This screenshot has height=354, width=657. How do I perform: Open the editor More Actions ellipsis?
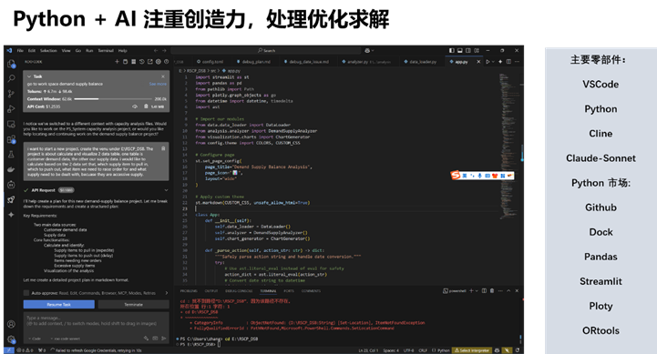click(517, 62)
